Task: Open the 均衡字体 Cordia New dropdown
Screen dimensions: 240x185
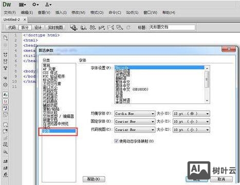Action: (x=135, y=114)
